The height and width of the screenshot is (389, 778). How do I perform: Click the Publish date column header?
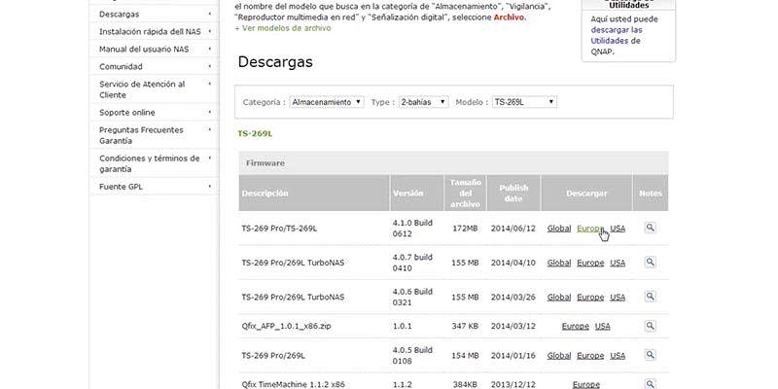click(x=513, y=193)
